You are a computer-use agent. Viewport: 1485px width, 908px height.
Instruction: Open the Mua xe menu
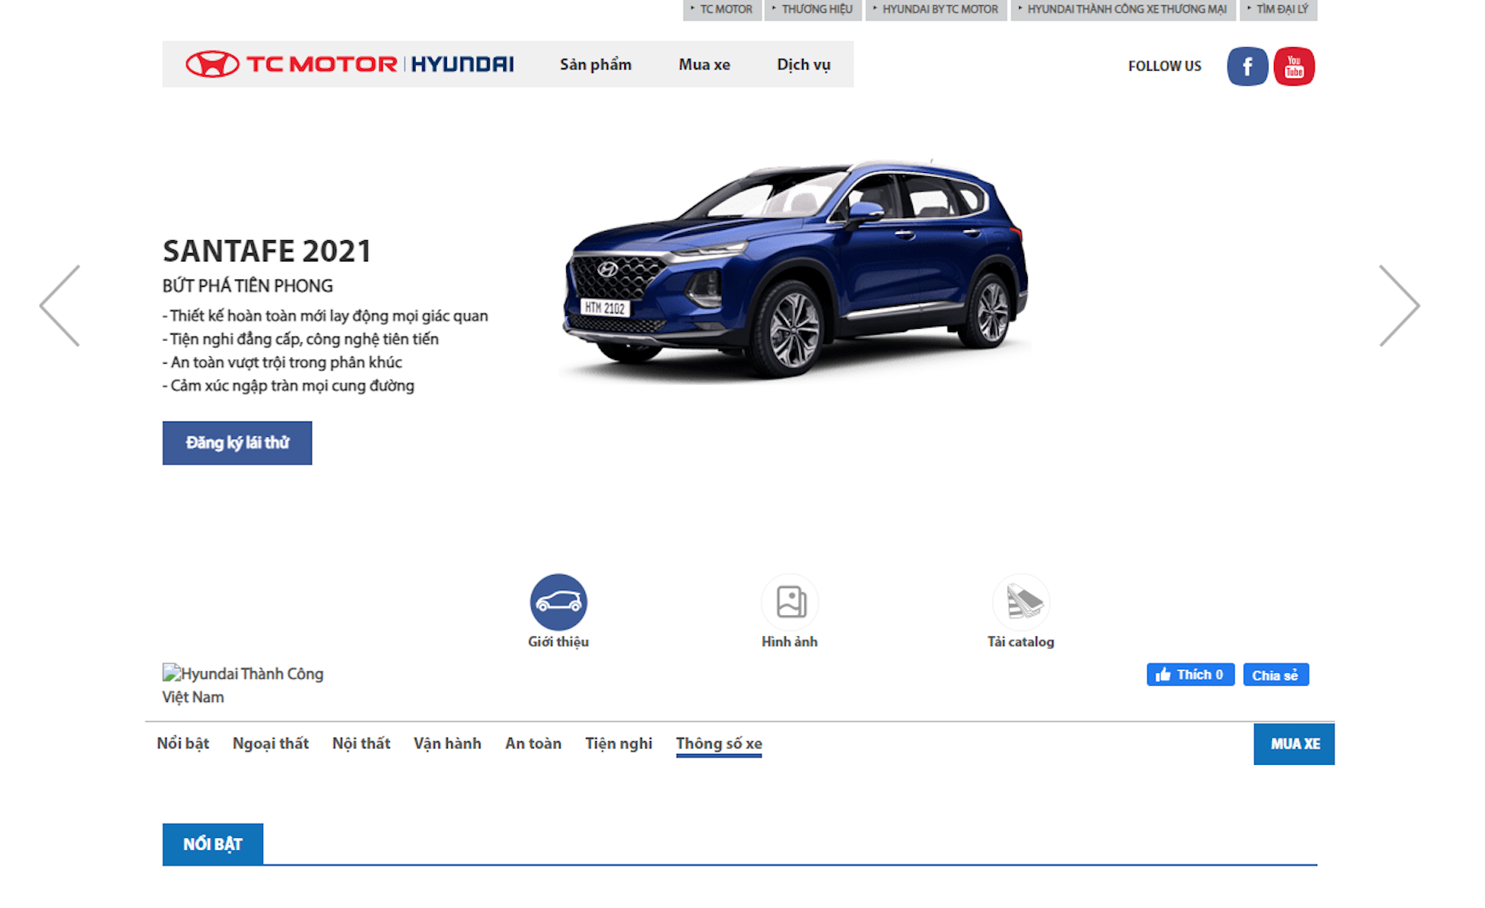(704, 65)
